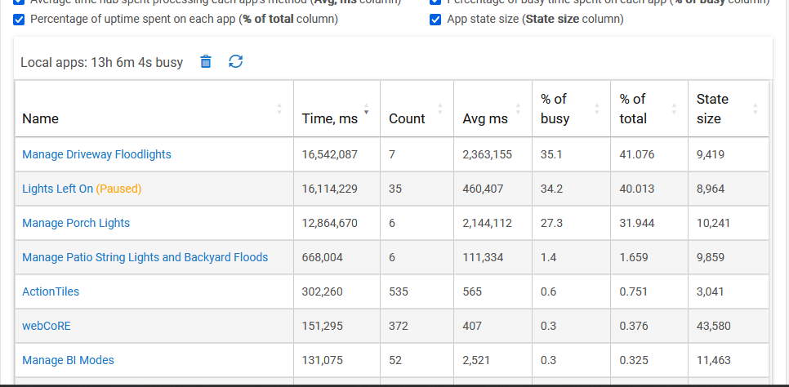Click the sort arrows in State size column
The image size is (789, 387).
pos(755,109)
